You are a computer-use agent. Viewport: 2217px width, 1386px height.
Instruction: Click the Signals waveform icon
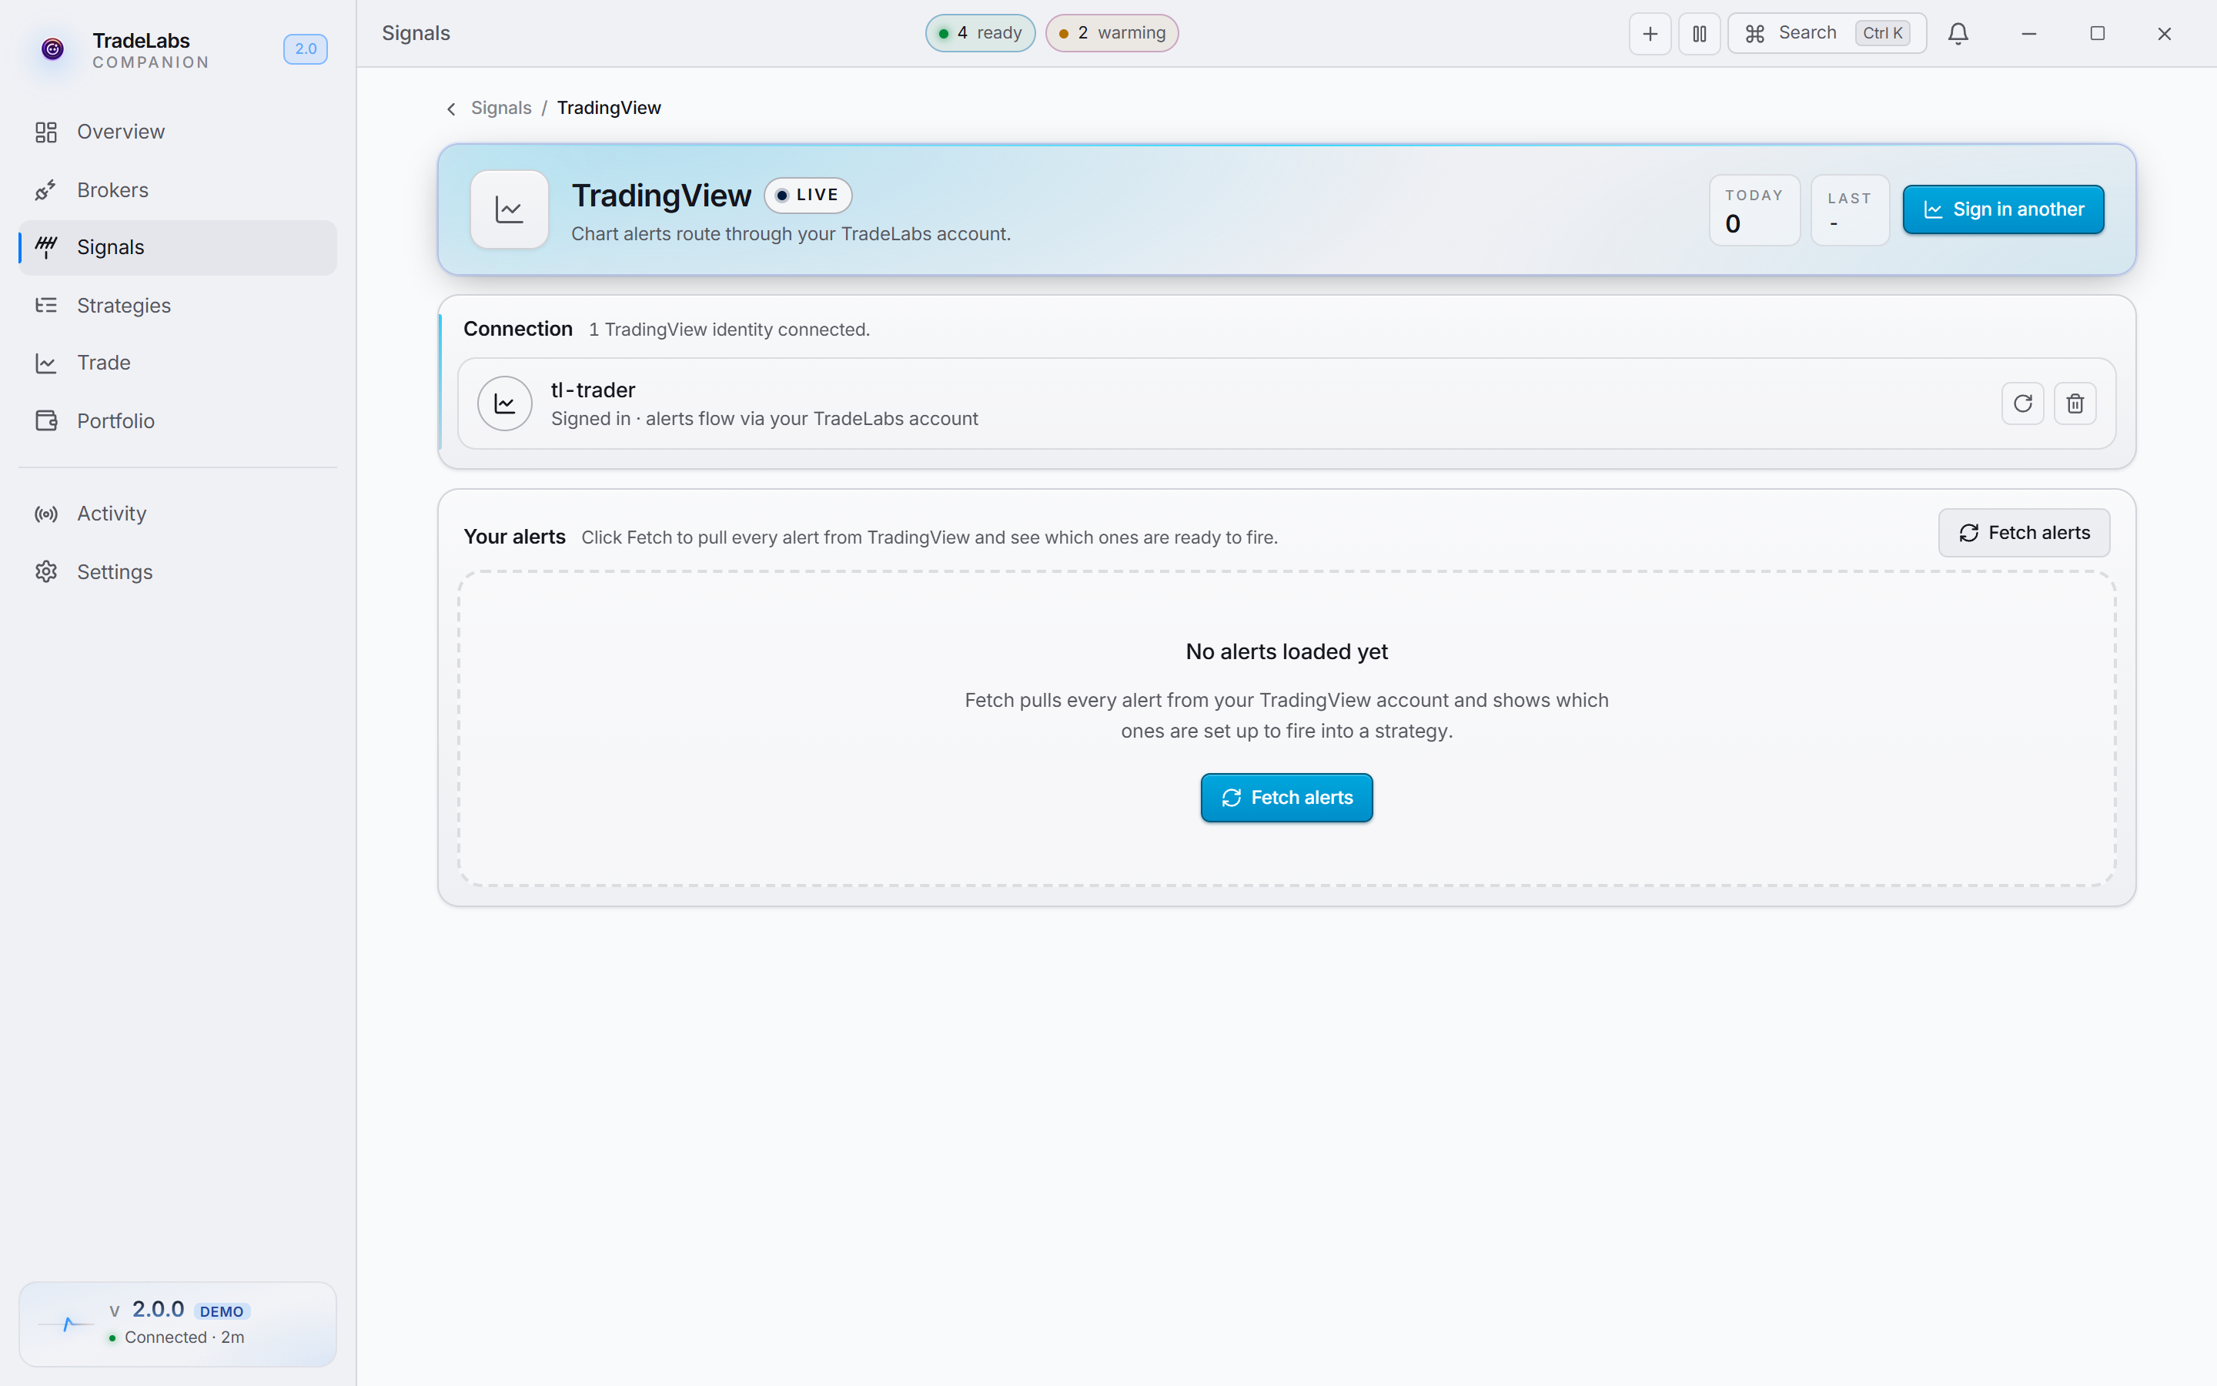click(46, 247)
